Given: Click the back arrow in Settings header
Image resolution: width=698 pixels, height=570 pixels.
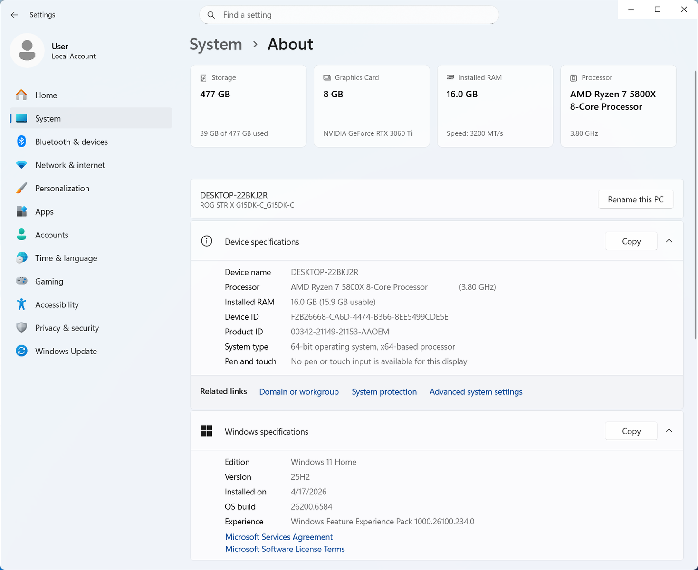Looking at the screenshot, I should click(x=14, y=15).
